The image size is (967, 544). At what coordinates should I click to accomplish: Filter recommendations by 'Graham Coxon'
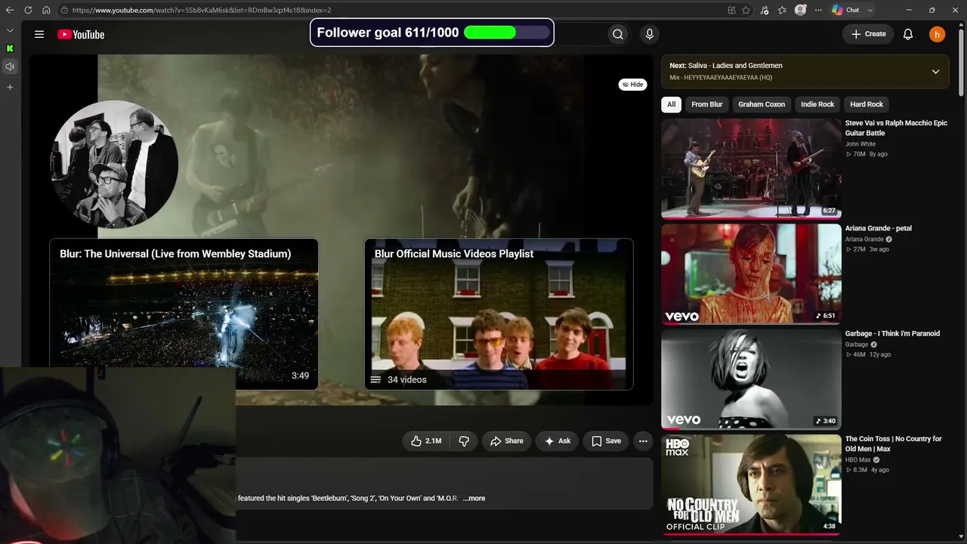tap(762, 104)
